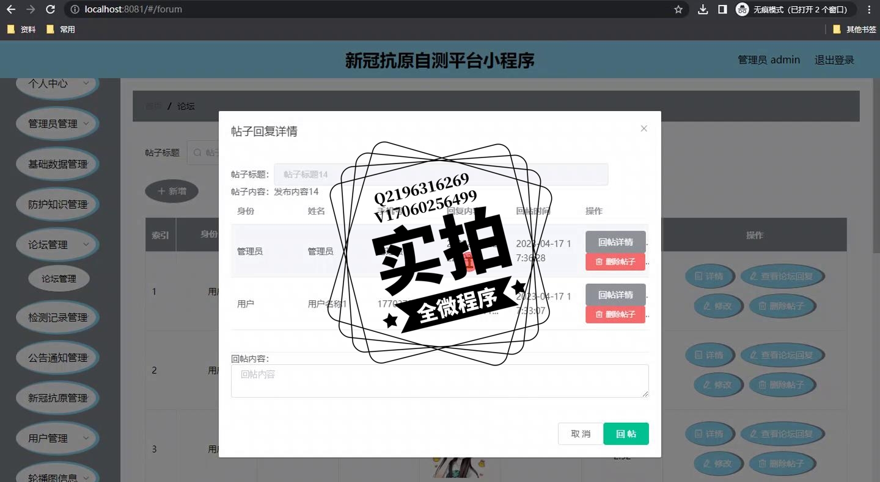880x482 pixels.
Task: Open browser three-dot menu
Action: (869, 9)
